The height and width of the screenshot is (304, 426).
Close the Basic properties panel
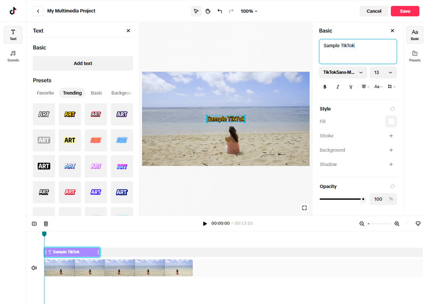pos(392,31)
